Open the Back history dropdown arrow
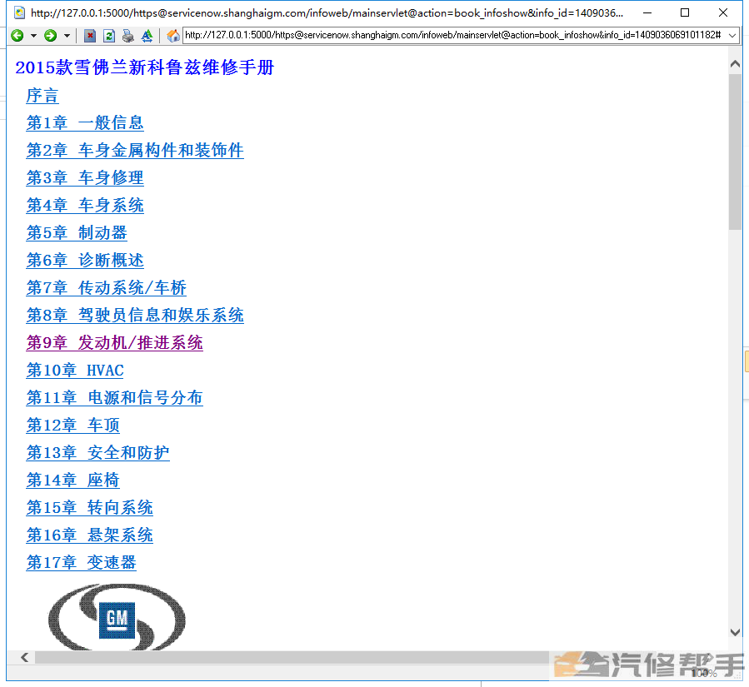Screen dimensions: 749x687 pyautogui.click(x=33, y=36)
